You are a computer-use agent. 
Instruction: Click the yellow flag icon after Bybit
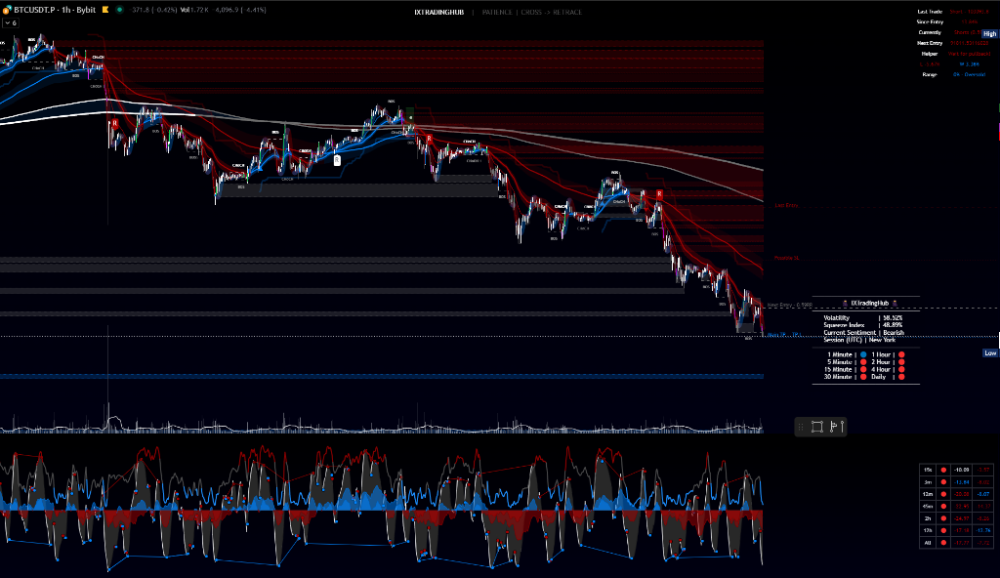105,10
